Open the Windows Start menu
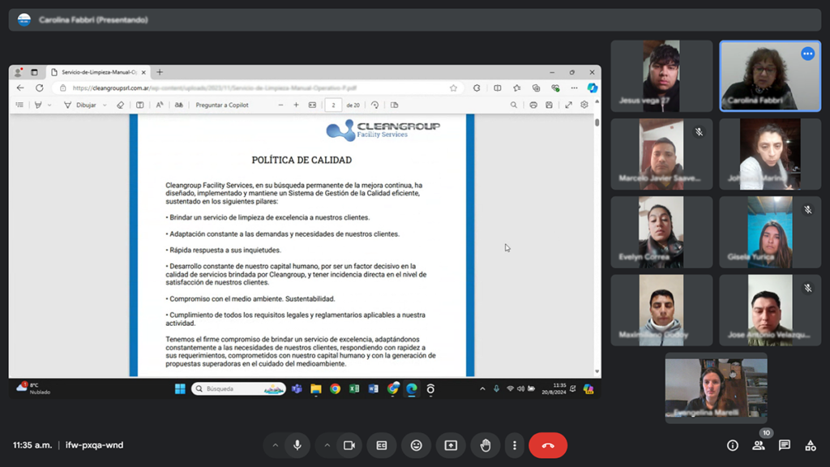The height and width of the screenshot is (467, 830). pos(180,388)
